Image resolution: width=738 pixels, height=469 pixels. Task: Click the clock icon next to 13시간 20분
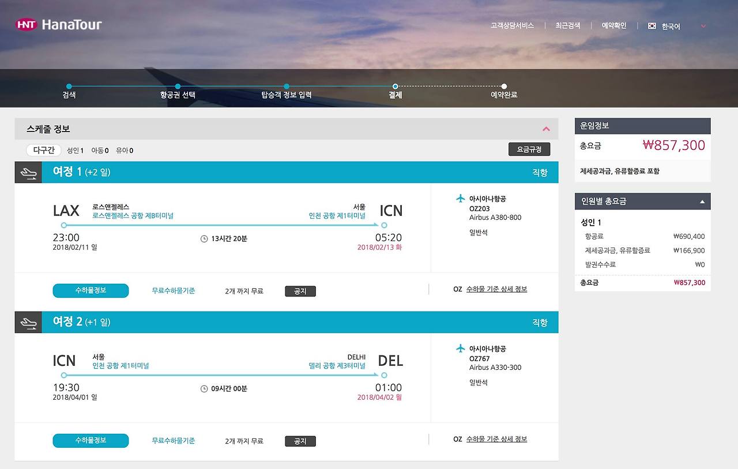(x=204, y=239)
